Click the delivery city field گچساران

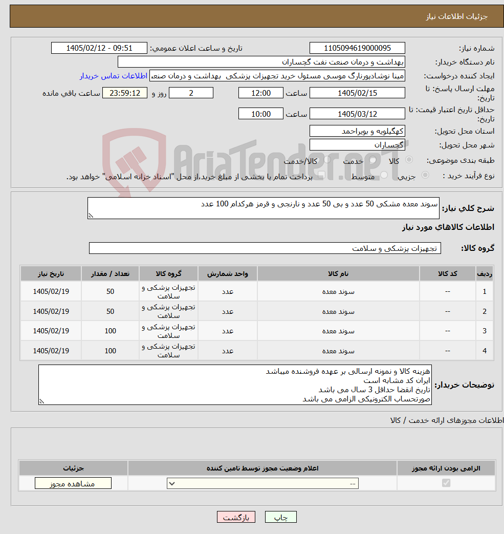(x=357, y=145)
